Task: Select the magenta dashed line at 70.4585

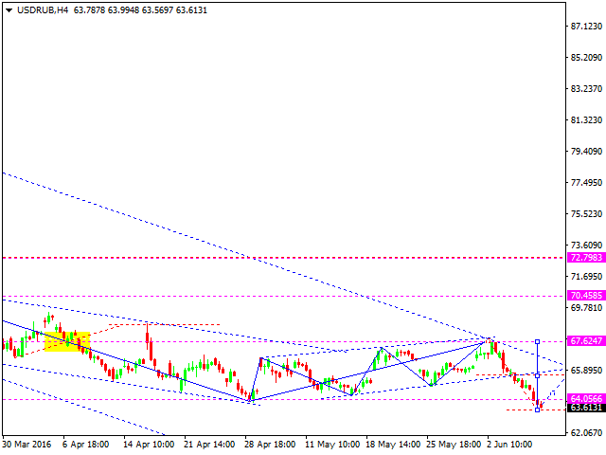Action: (x=283, y=296)
